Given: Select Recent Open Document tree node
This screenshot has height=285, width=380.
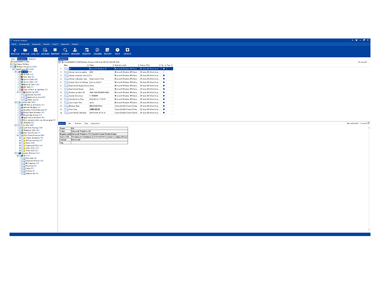Looking at the screenshot, I should pyautogui.click(x=32, y=113).
